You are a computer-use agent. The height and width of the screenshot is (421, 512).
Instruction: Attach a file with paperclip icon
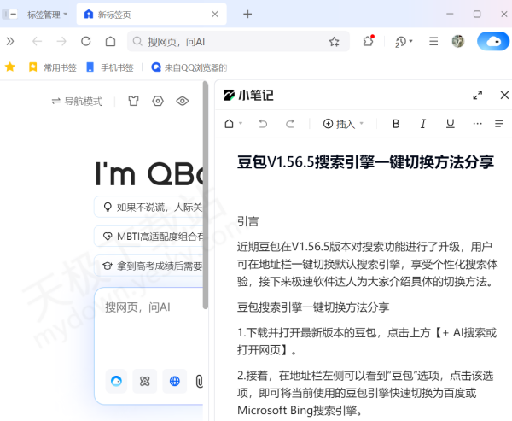tap(199, 381)
